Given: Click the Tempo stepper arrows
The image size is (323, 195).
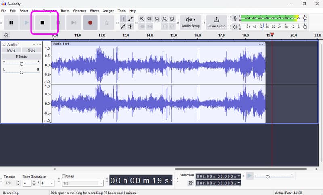Looking at the screenshot, I should pyautogui.click(x=18, y=183).
